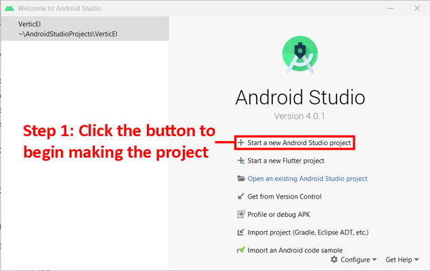The image size is (430, 271).
Task: Click the Configure gear icon
Action: (334, 259)
